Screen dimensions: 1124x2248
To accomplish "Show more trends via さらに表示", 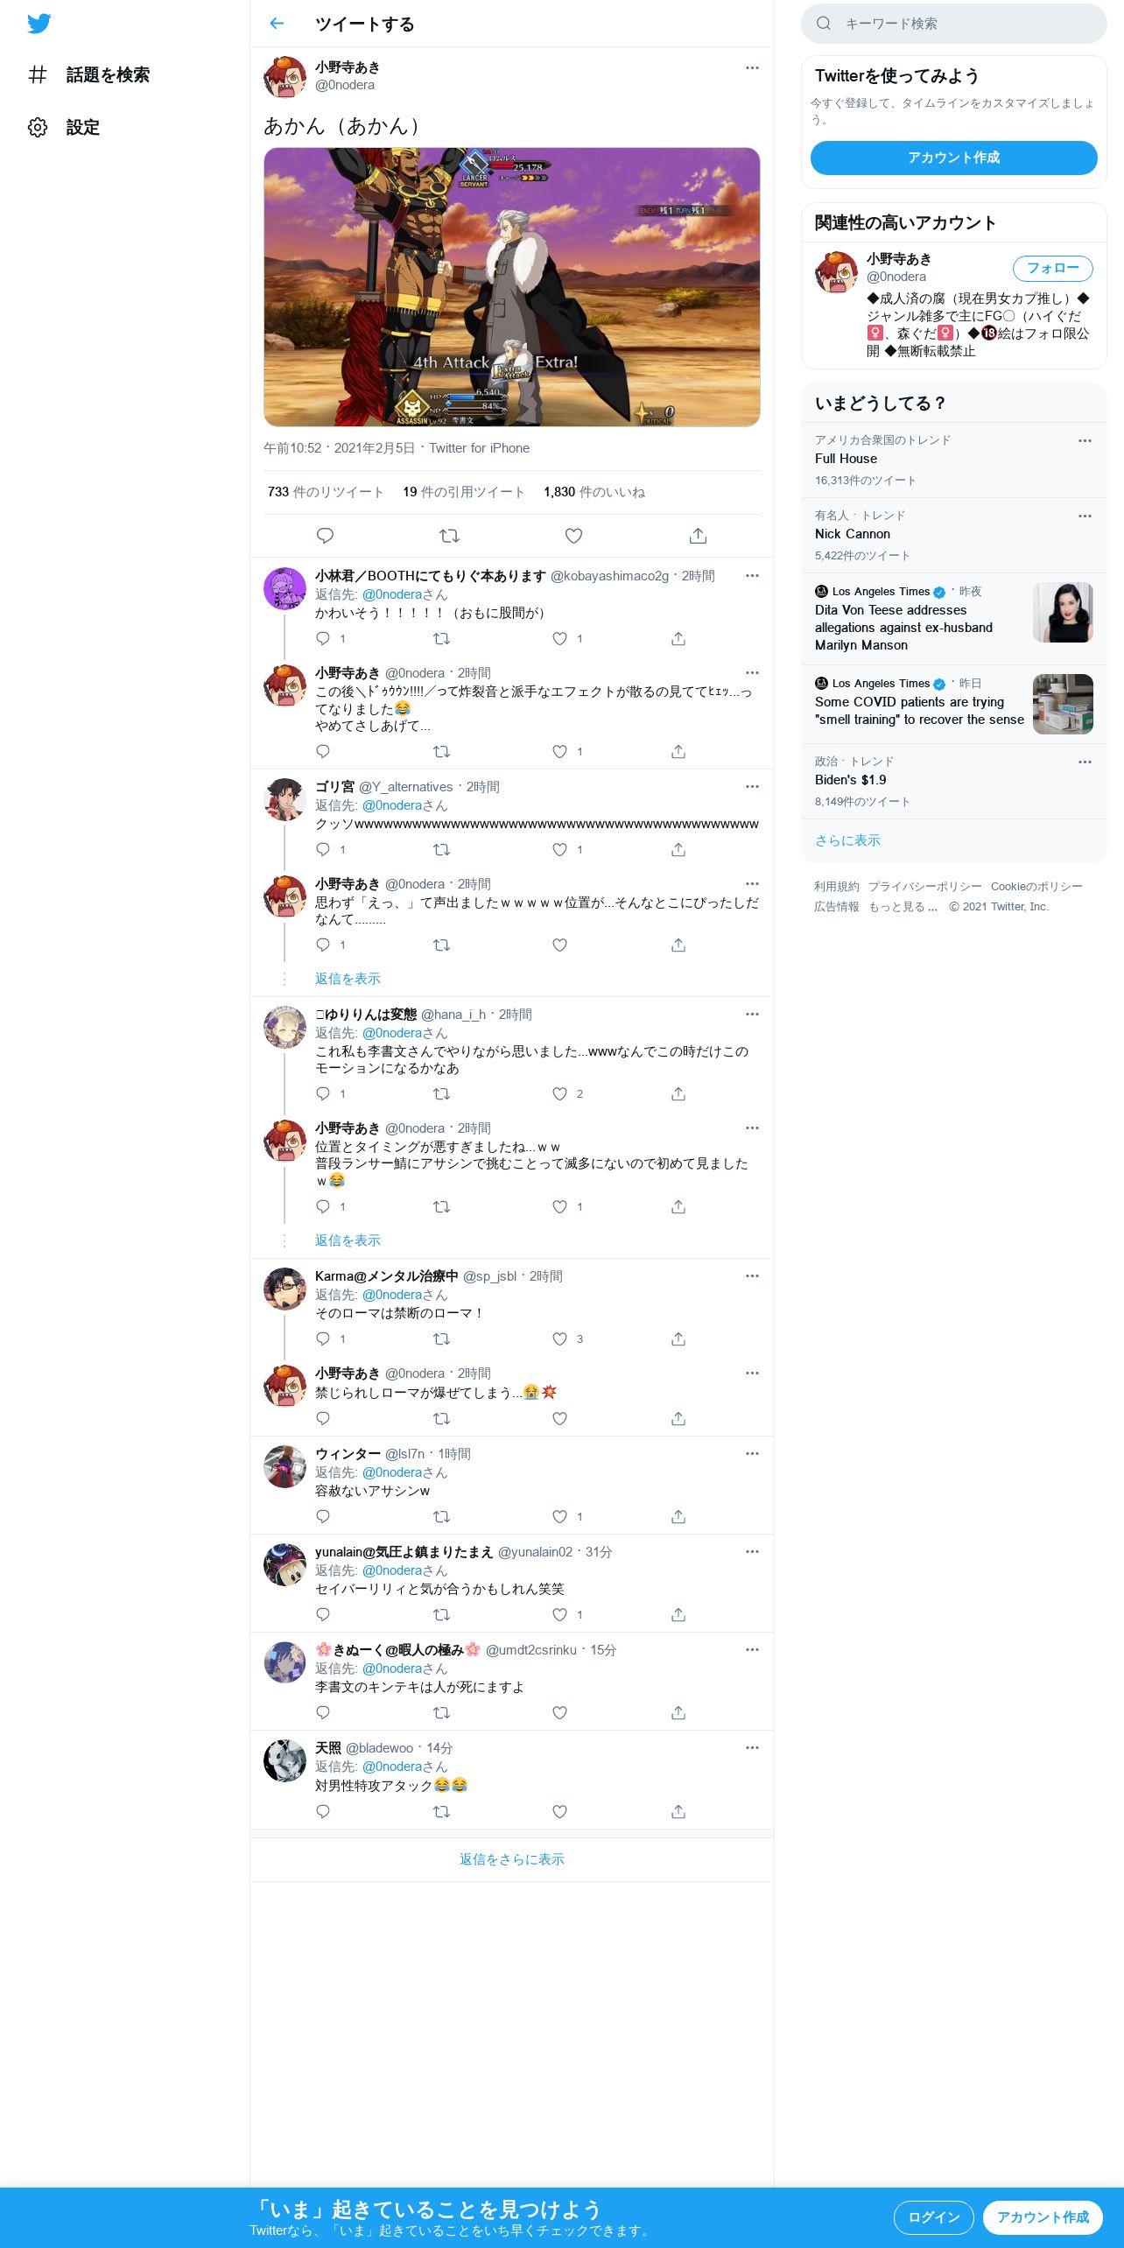I will click(x=847, y=840).
